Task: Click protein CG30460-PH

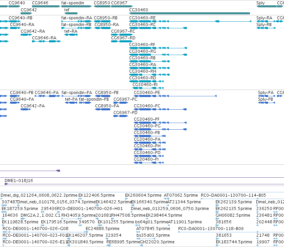Action: click(x=147, y=146)
